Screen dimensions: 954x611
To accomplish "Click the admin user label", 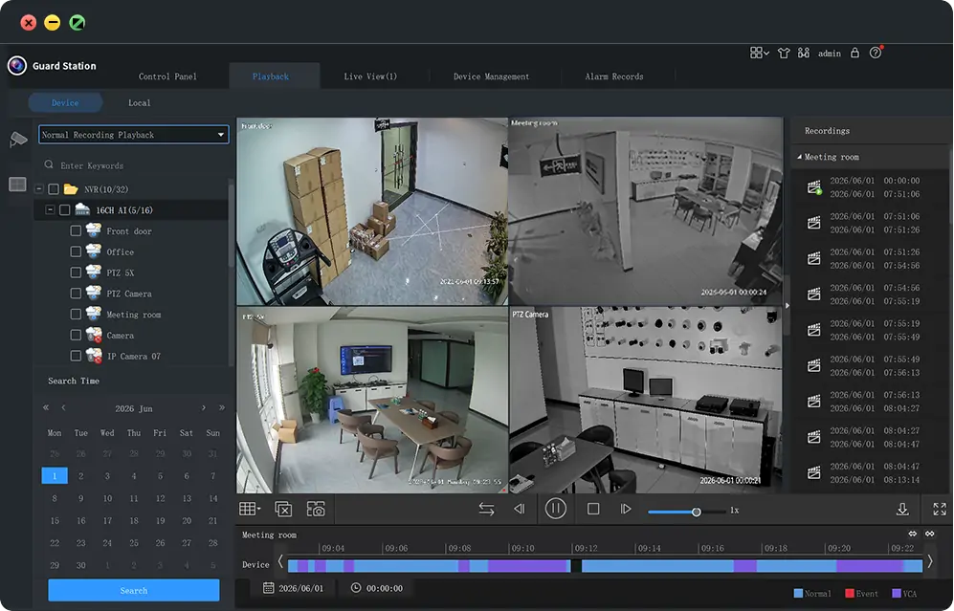I will tap(830, 54).
